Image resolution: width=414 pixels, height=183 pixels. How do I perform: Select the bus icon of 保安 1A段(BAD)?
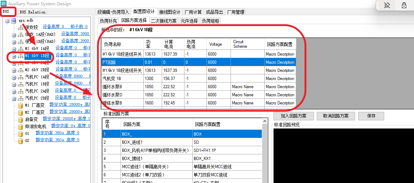pyautogui.click(x=21, y=34)
